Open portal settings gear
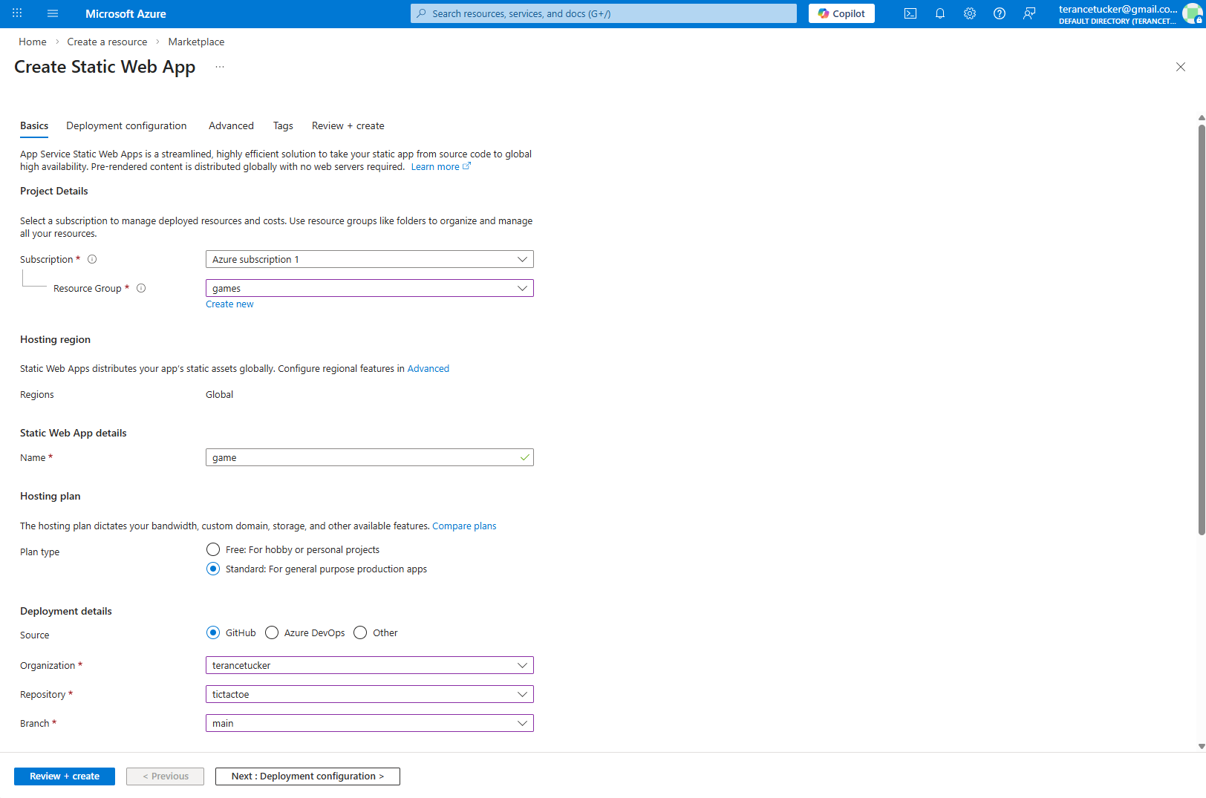The image size is (1206, 798). tap(970, 13)
